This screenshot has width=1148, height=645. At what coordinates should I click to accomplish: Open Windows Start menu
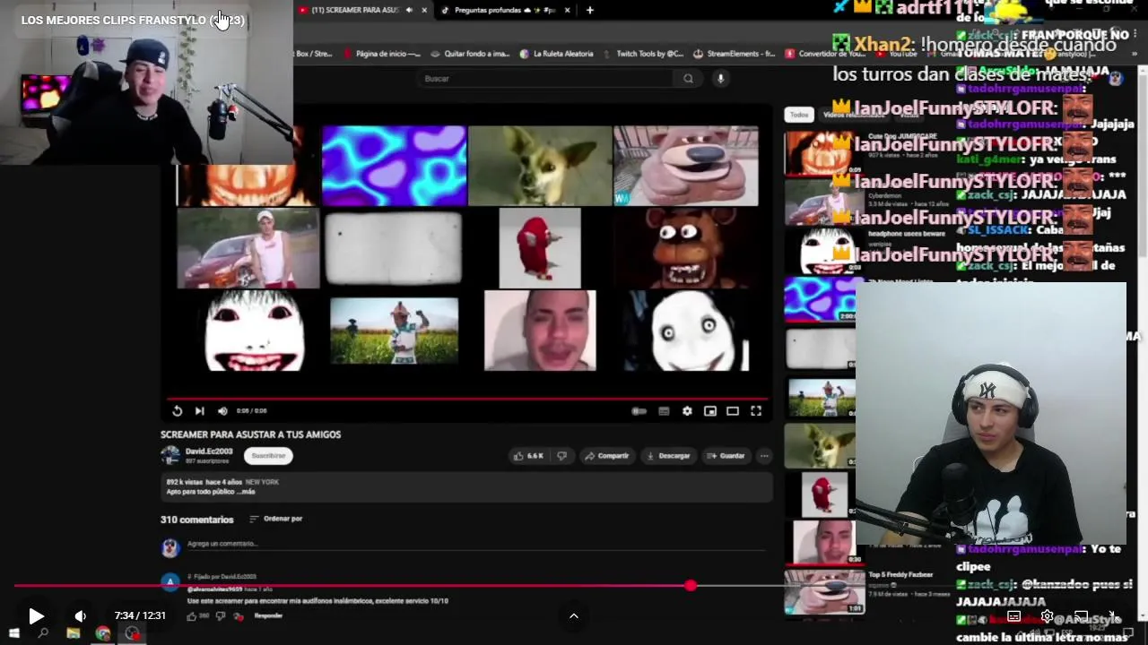[x=13, y=634]
